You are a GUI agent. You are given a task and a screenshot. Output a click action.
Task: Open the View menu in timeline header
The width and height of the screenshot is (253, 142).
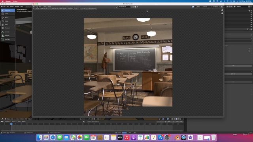click(19, 122)
